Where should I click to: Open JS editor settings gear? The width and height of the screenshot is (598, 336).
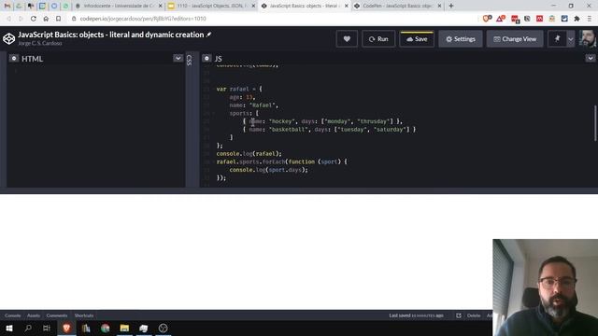click(206, 58)
